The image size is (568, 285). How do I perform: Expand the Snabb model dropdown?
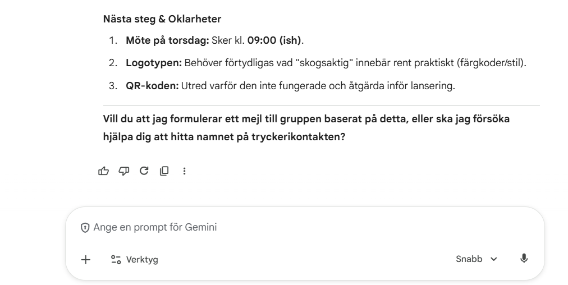click(477, 259)
